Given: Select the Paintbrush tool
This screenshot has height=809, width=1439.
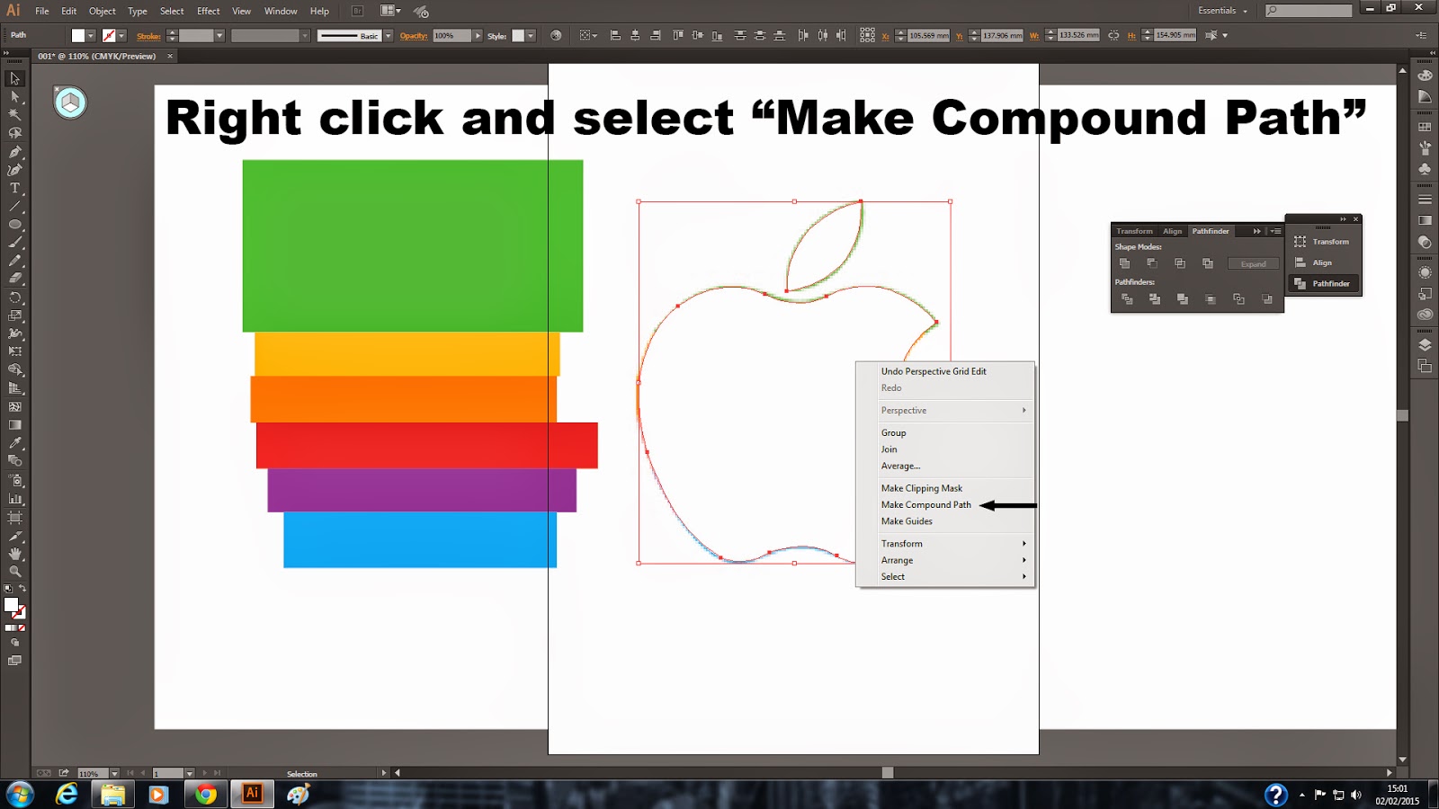Looking at the screenshot, I should [x=15, y=243].
